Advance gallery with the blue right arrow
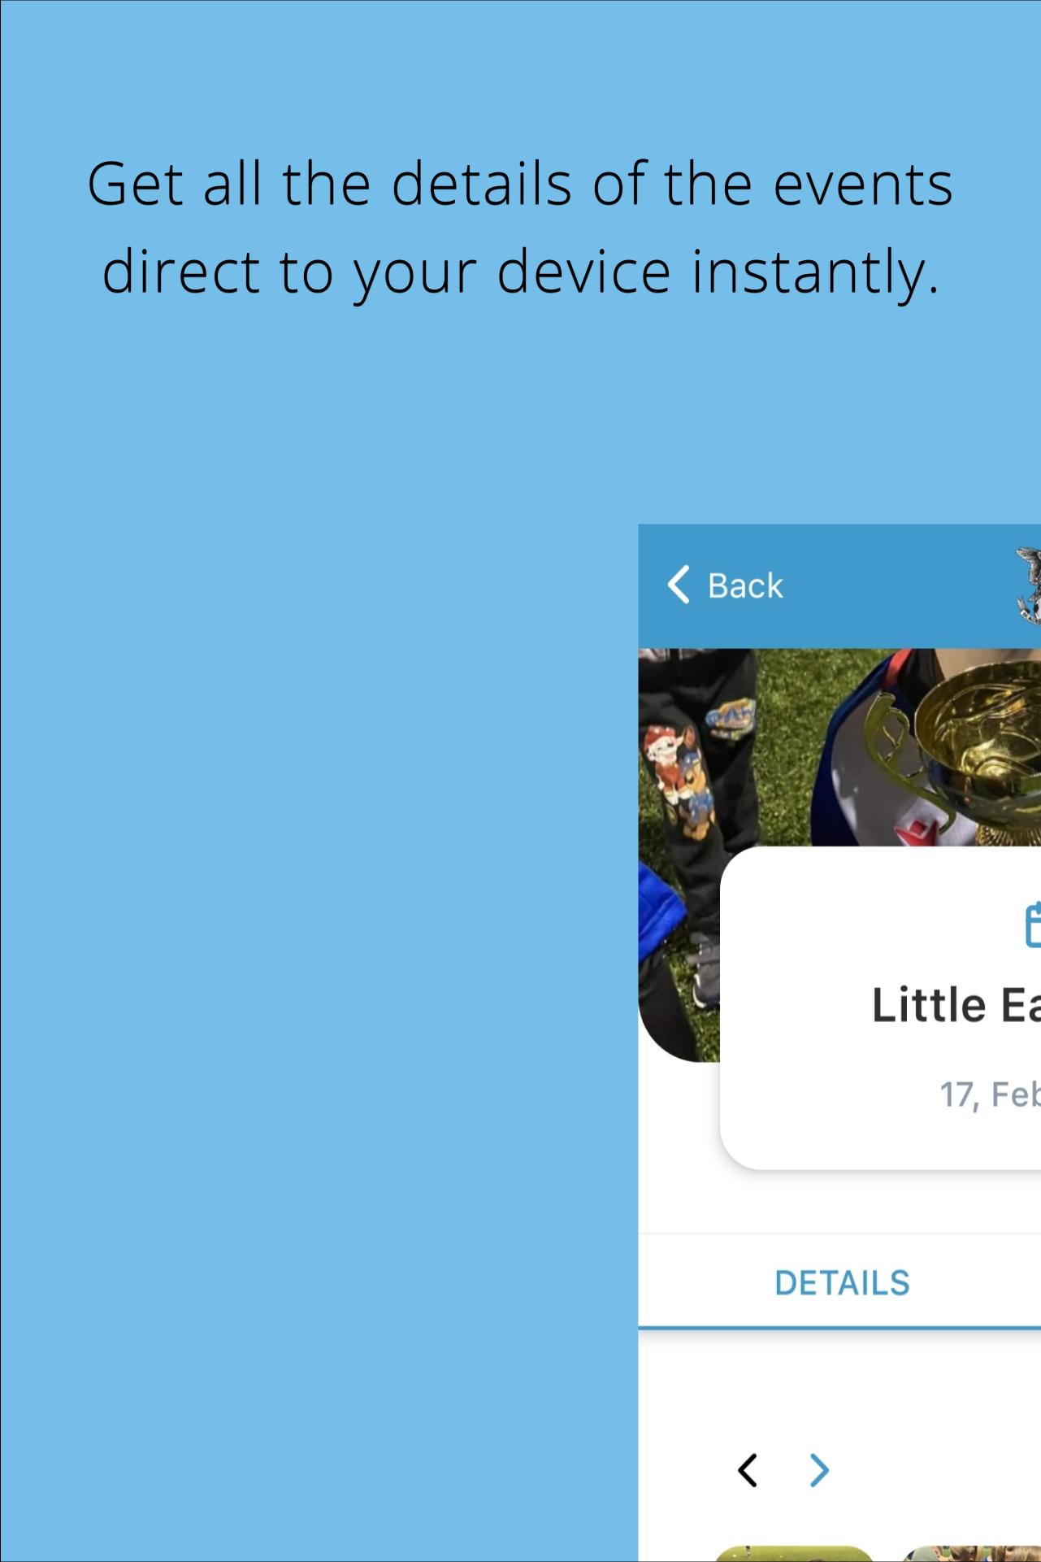This screenshot has height=1562, width=1041. tap(819, 1470)
